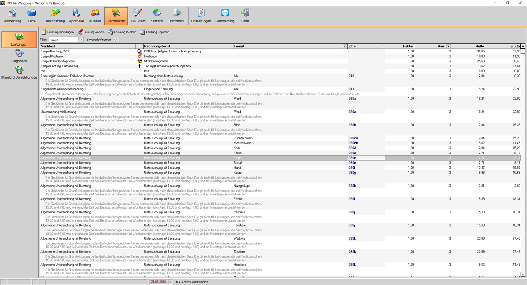Open Standard-Verrichtungen in the sidebar
Image resolution: width=527 pixels, height=285 pixels.
19,72
